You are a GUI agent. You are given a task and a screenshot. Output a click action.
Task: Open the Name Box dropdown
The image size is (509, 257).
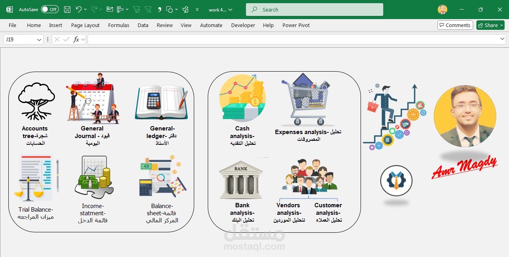tap(39, 39)
